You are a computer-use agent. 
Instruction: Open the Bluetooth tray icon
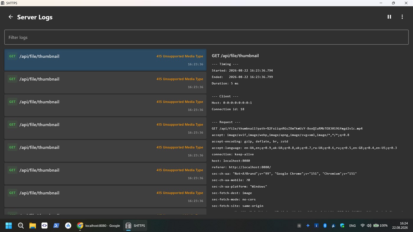click(325, 226)
